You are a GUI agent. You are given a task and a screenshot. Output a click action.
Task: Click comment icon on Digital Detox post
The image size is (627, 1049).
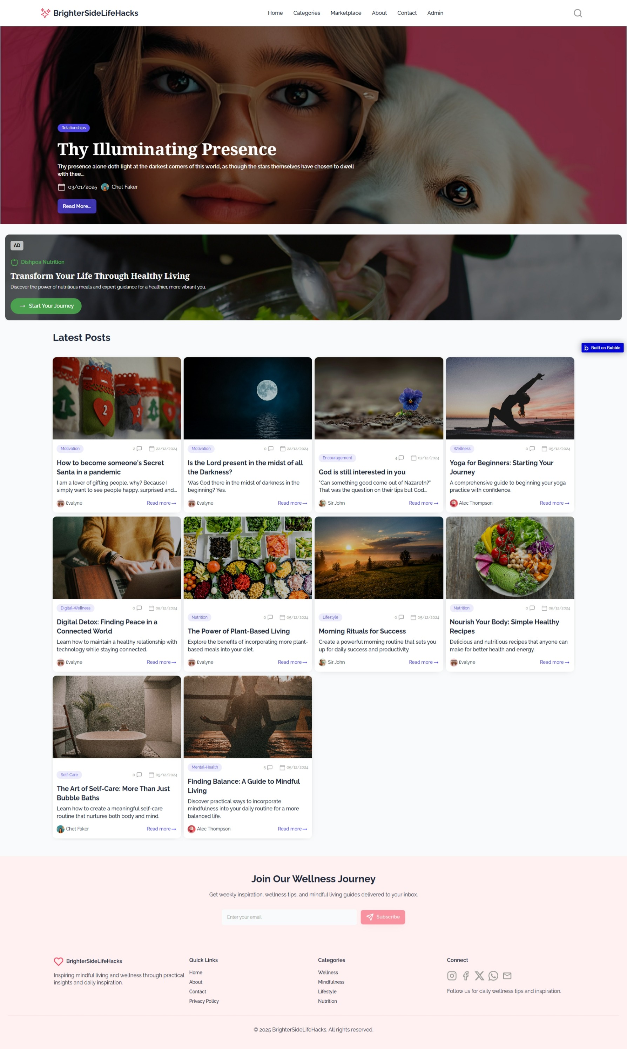[x=139, y=608]
